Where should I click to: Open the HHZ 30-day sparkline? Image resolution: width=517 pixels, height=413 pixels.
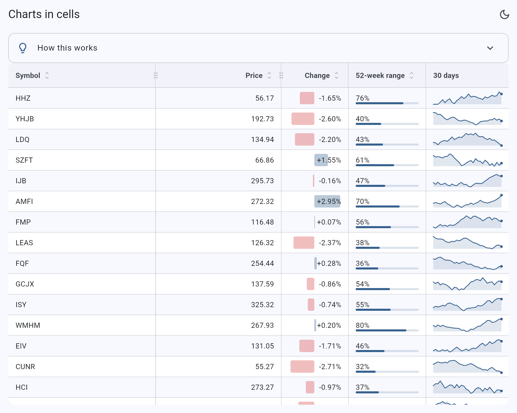(x=467, y=98)
